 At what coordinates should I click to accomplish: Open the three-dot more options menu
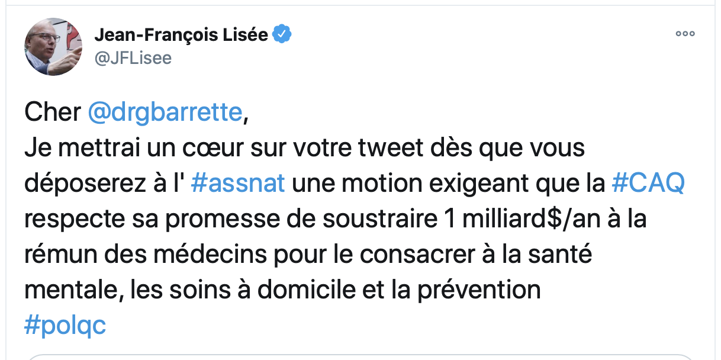pos(685,34)
